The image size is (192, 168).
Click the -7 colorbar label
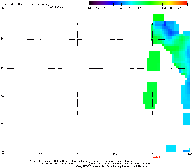click(112, 8)
